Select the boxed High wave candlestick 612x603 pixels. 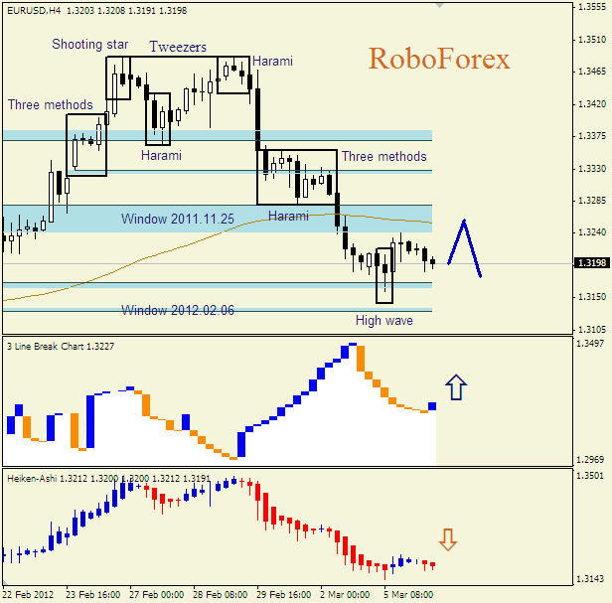(384, 276)
